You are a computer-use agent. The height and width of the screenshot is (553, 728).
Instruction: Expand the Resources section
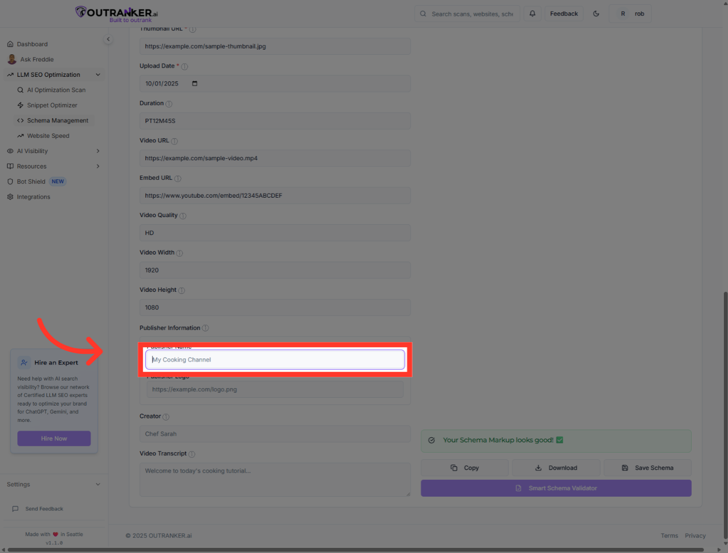[x=98, y=166]
